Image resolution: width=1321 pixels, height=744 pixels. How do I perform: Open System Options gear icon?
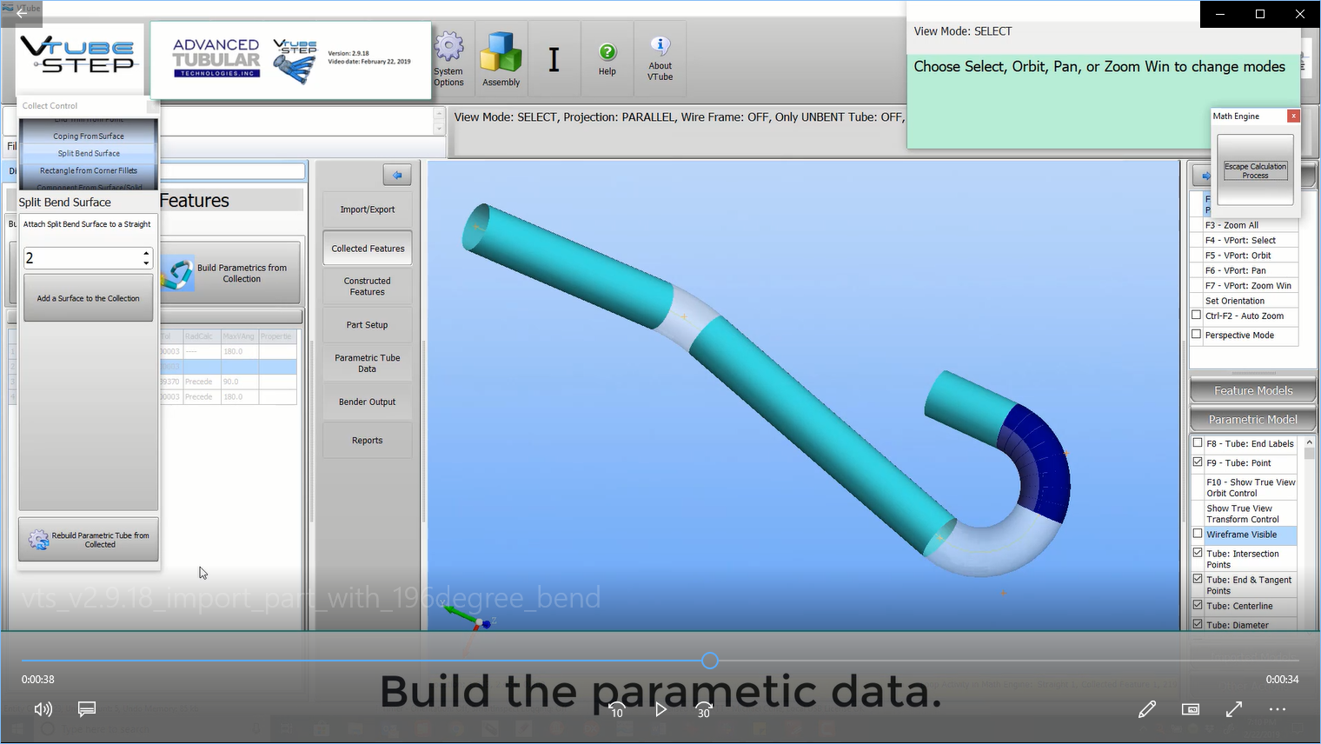click(x=448, y=48)
